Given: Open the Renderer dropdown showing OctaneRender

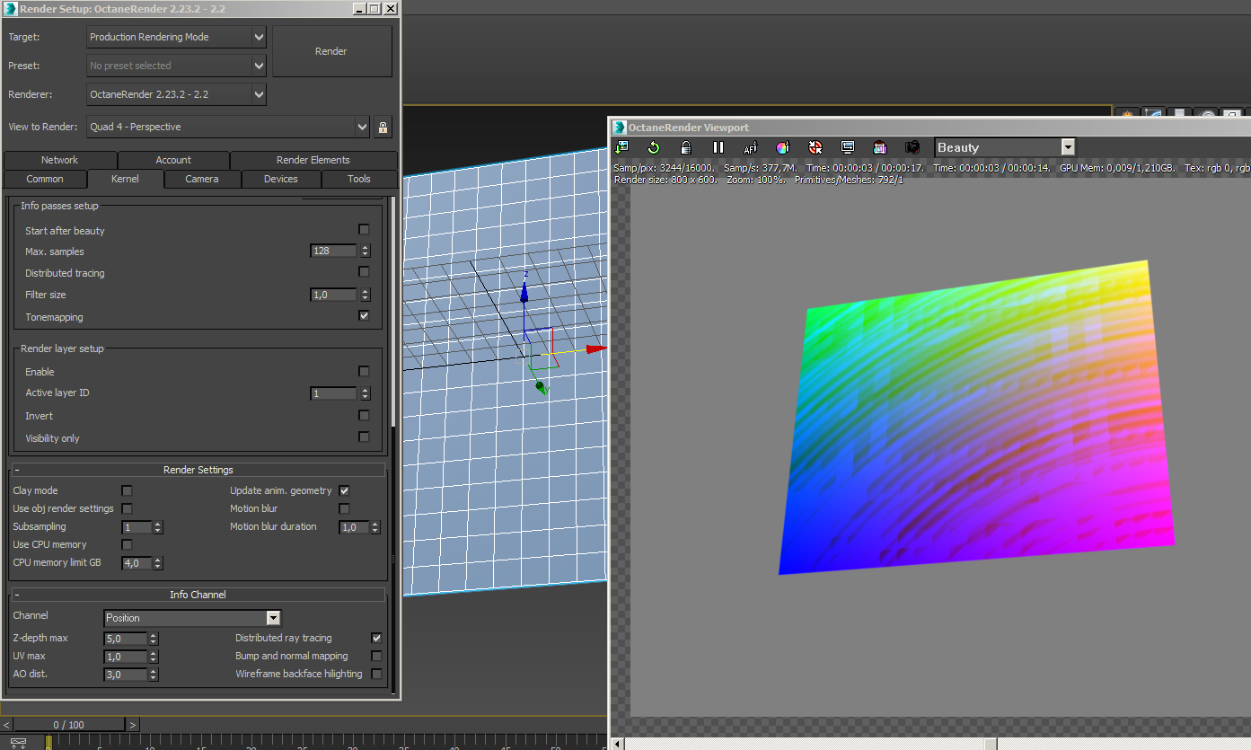Looking at the screenshot, I should point(177,94).
